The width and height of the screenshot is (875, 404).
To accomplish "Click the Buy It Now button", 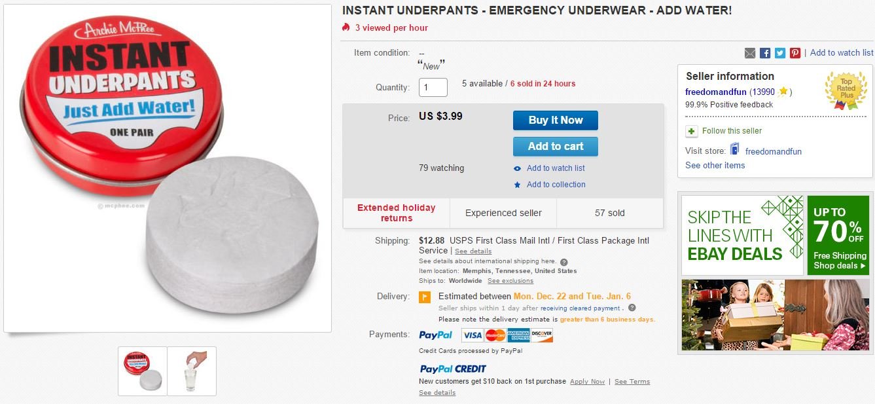I will [x=555, y=120].
